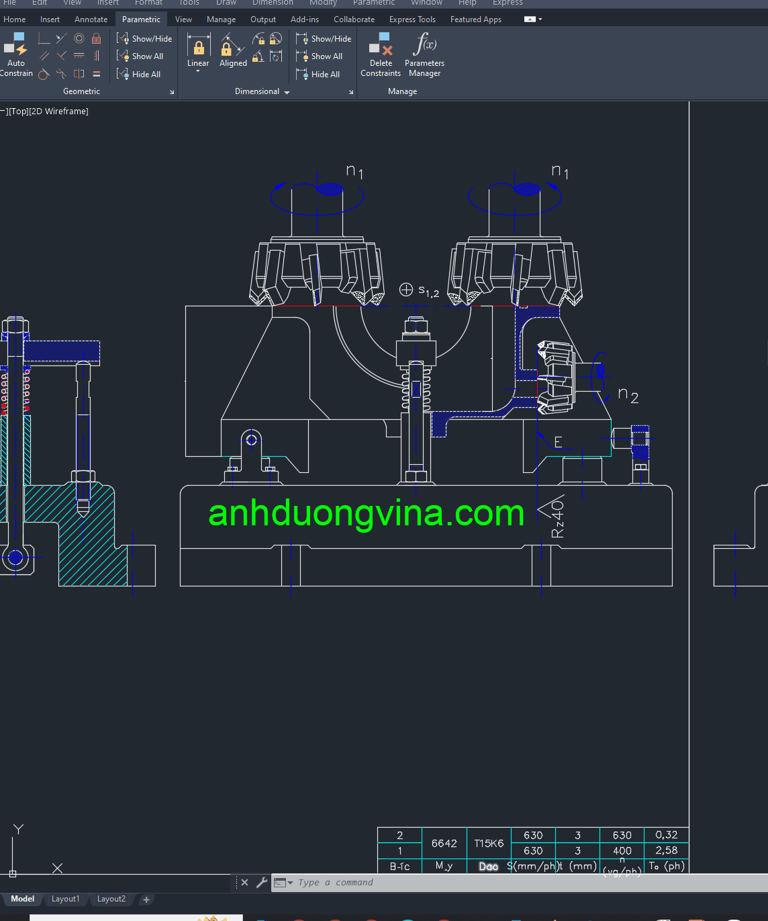The image size is (768, 921).
Task: Open the Layout1 tab
Action: pos(65,899)
